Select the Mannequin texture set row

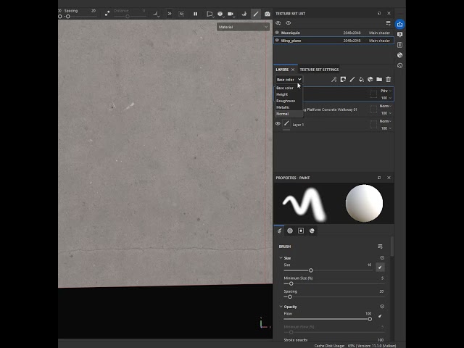333,33
